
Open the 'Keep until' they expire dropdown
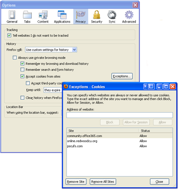(x=53, y=90)
